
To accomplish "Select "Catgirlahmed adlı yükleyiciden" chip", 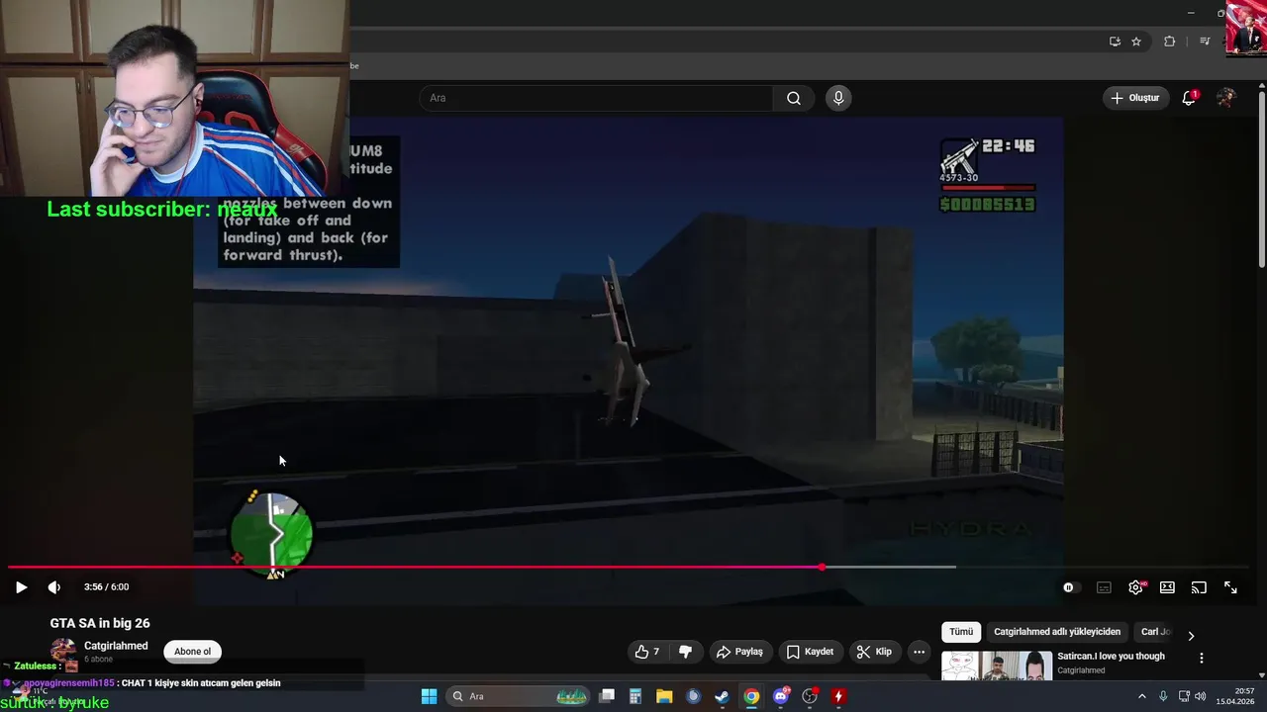I will [1057, 632].
